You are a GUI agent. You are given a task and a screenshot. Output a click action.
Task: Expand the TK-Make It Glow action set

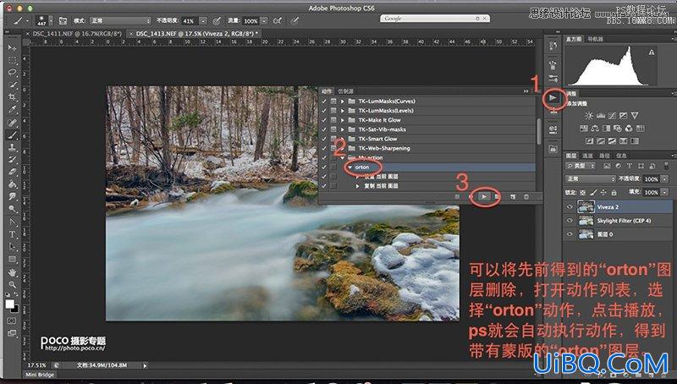343,120
